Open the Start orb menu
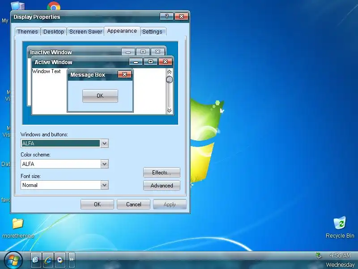 tap(13, 260)
